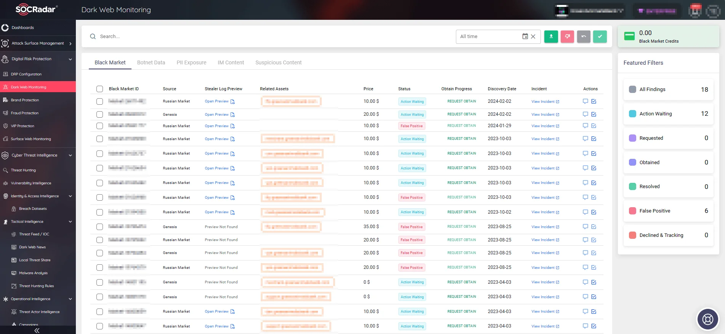Clear the All time date filter
Screen dimensions: 725x334
coord(533,37)
